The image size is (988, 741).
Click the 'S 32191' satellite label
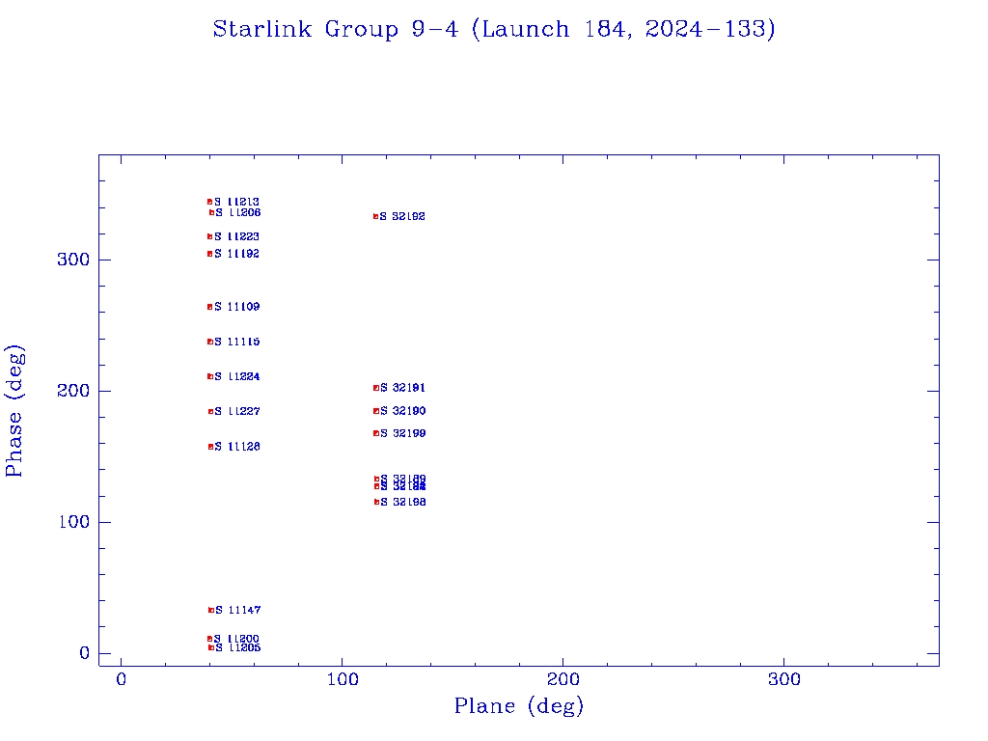tap(403, 388)
